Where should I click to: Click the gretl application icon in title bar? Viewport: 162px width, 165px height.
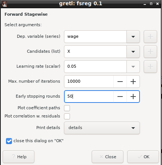click(x=4, y=4)
